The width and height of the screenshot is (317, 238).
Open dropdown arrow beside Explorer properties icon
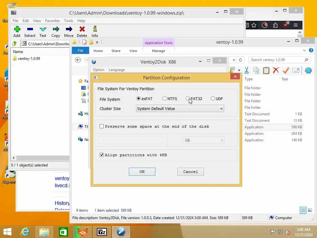pyautogui.click(x=239, y=70)
